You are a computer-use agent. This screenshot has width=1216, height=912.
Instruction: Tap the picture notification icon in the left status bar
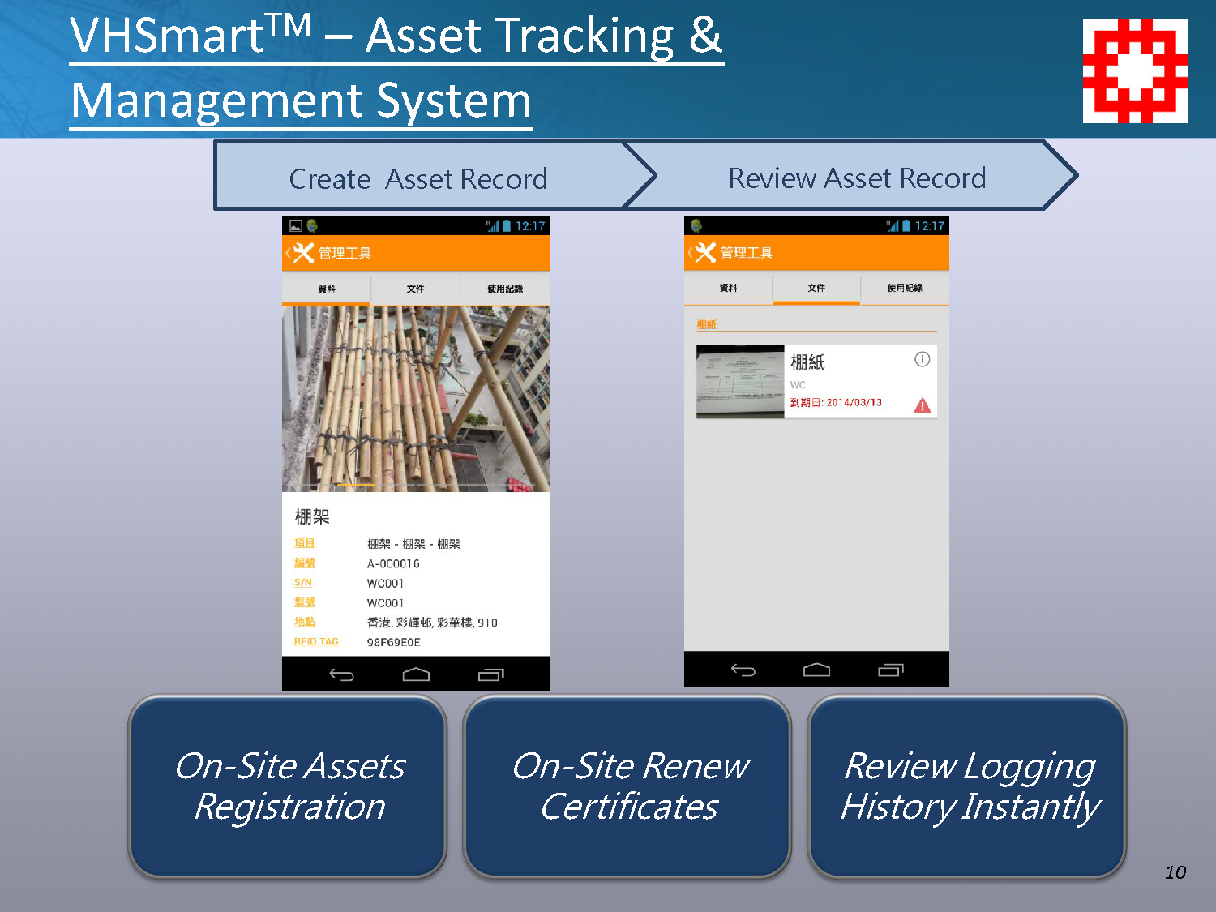click(x=296, y=226)
